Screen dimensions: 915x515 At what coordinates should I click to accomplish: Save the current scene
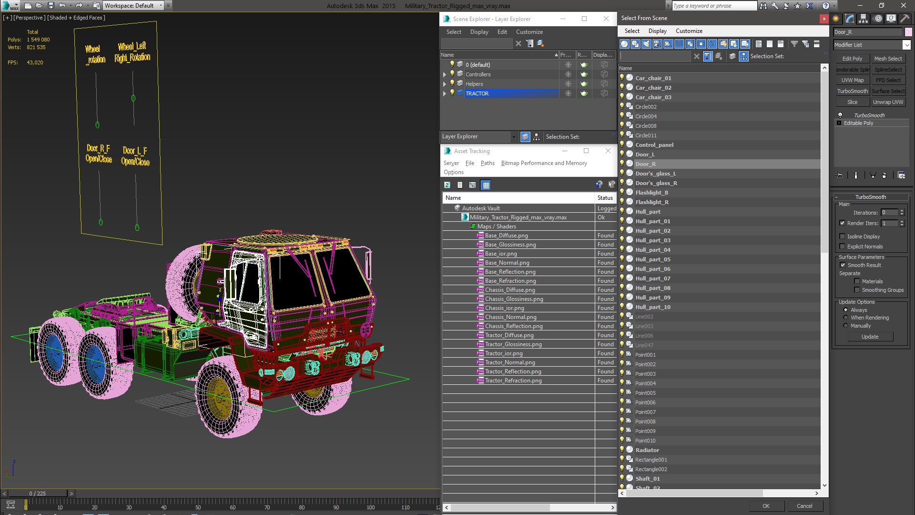click(51, 6)
